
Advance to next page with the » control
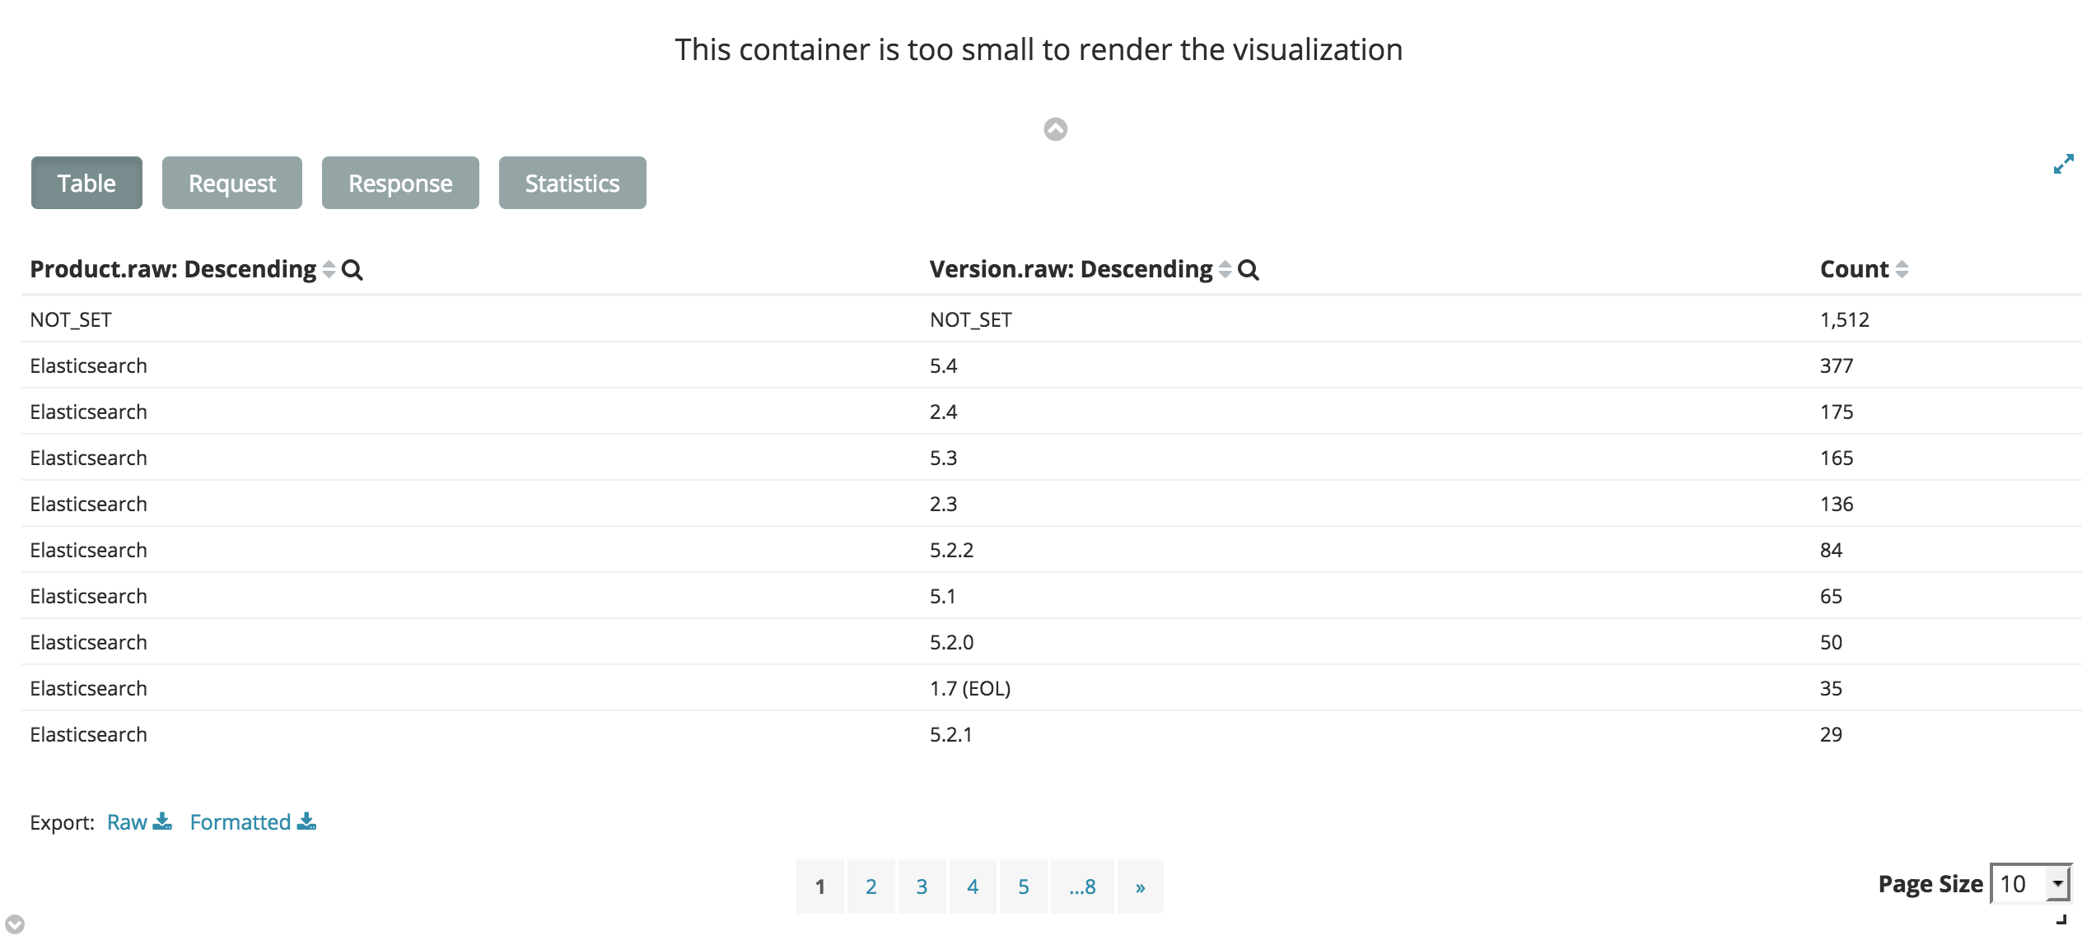[x=1140, y=886]
